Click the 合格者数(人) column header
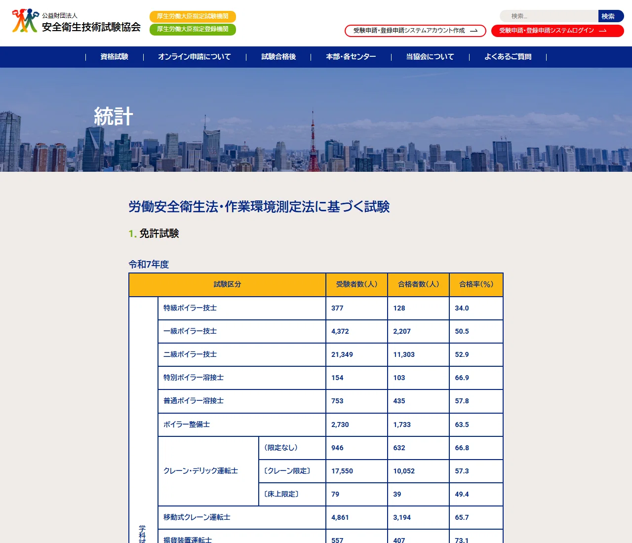632x543 pixels. click(x=419, y=284)
